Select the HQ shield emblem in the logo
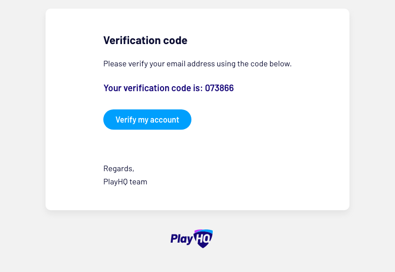395x272 pixels. [x=203, y=239]
